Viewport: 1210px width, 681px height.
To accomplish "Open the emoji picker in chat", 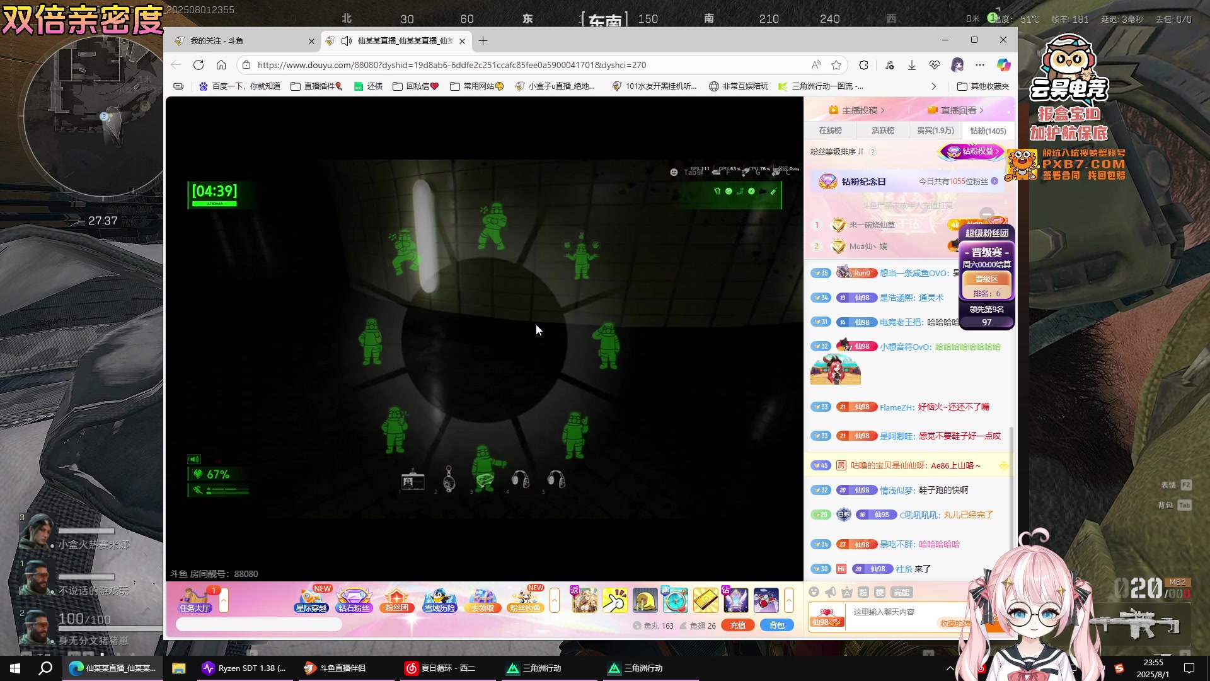I will point(814,592).
